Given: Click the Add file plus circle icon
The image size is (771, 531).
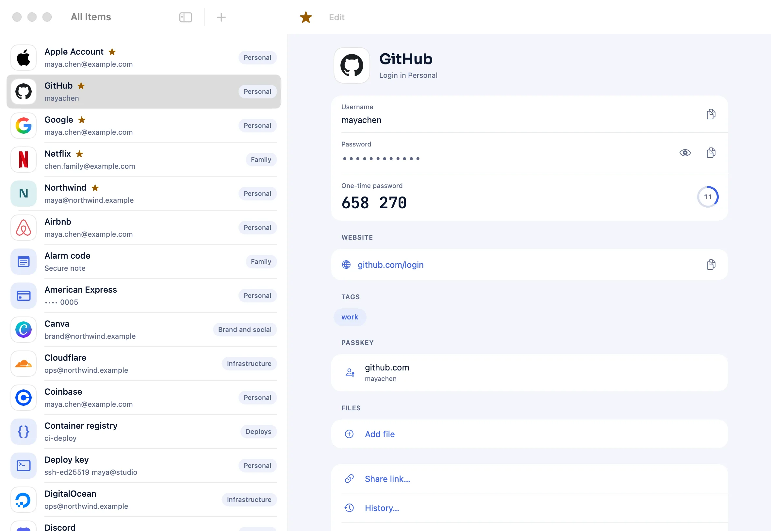Looking at the screenshot, I should pos(349,434).
